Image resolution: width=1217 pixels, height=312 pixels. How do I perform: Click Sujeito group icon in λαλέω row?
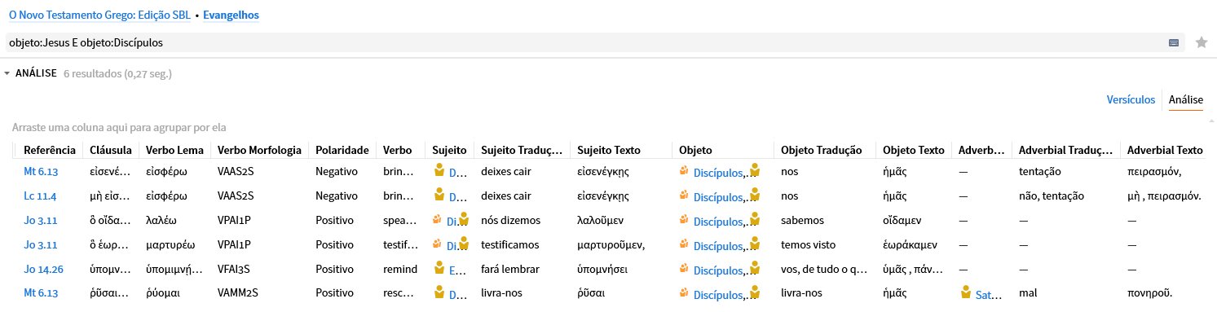438,219
